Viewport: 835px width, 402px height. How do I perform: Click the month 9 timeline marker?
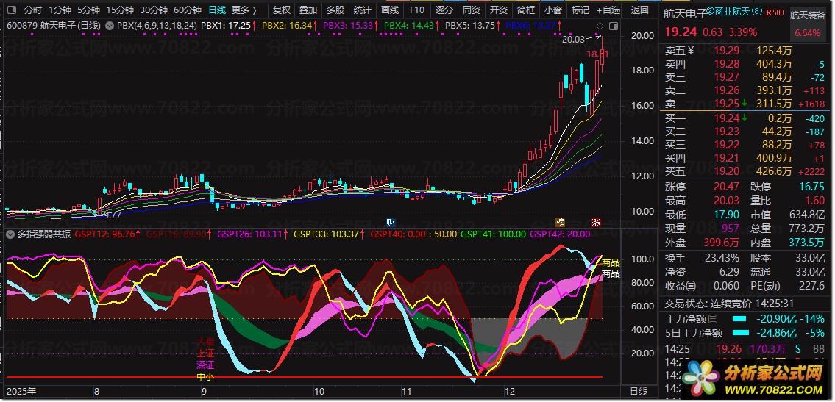pyautogui.click(x=204, y=392)
